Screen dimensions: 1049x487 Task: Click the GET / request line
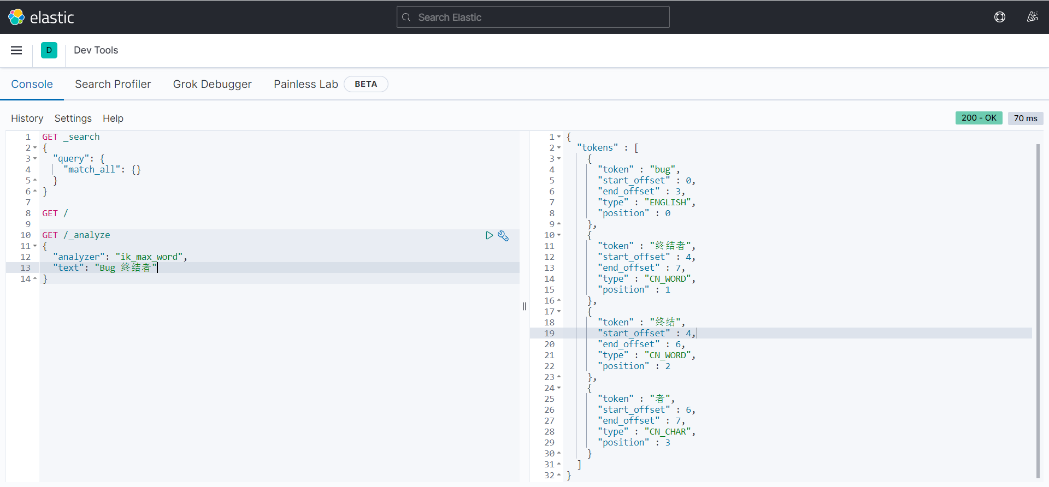[x=55, y=213]
